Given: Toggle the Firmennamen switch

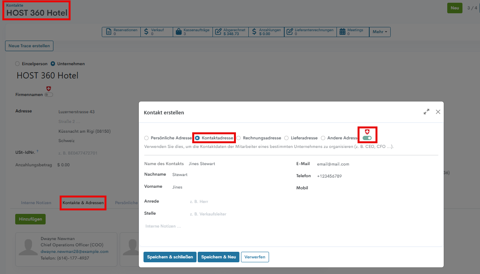Looking at the screenshot, I should [x=49, y=94].
